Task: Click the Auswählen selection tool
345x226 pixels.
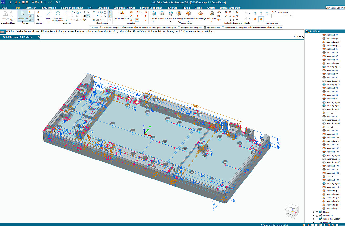Action: tap(23, 15)
